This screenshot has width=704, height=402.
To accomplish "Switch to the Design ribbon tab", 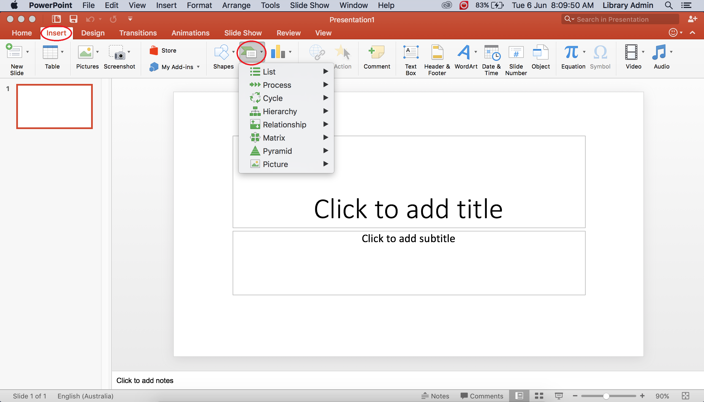I will pyautogui.click(x=93, y=33).
